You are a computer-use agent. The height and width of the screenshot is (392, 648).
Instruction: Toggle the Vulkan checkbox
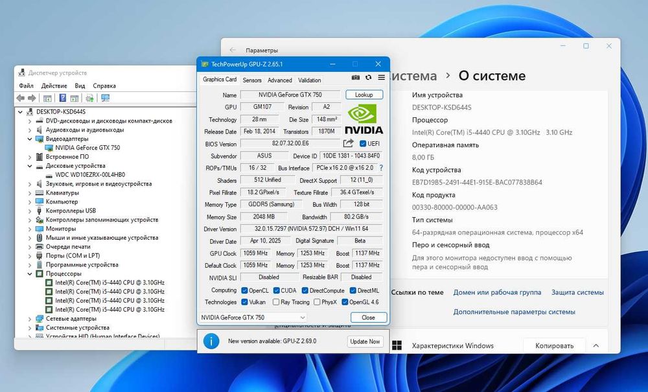click(x=245, y=302)
